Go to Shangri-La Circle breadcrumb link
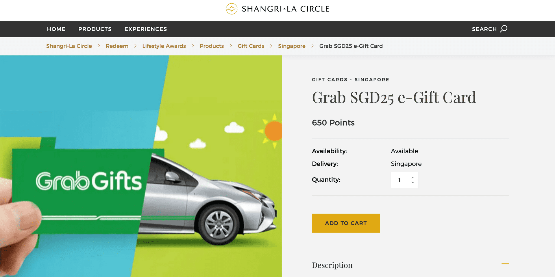Viewport: 555px width, 277px height. pyautogui.click(x=69, y=46)
